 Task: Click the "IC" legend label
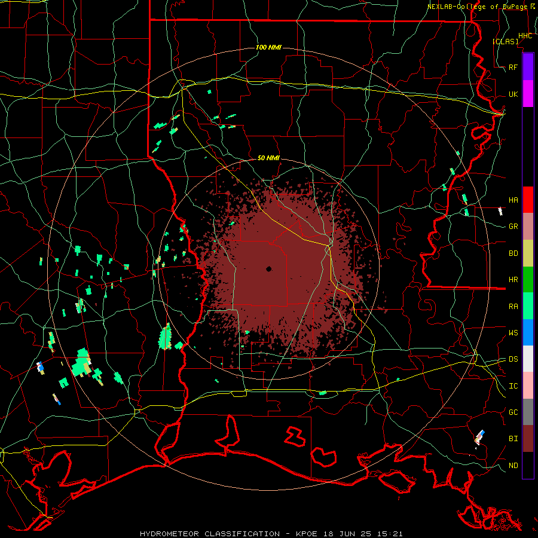tap(513, 386)
